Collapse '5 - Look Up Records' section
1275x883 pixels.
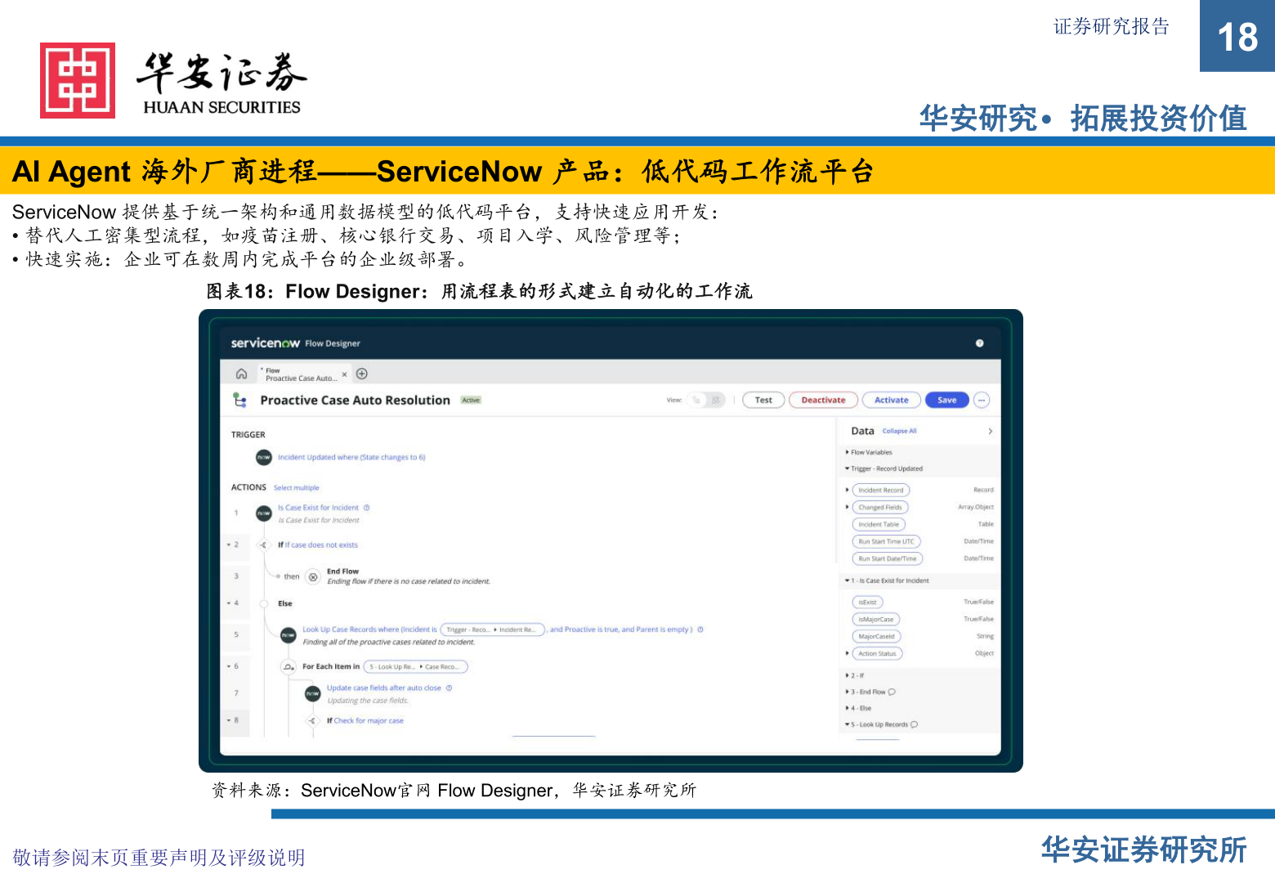(847, 724)
